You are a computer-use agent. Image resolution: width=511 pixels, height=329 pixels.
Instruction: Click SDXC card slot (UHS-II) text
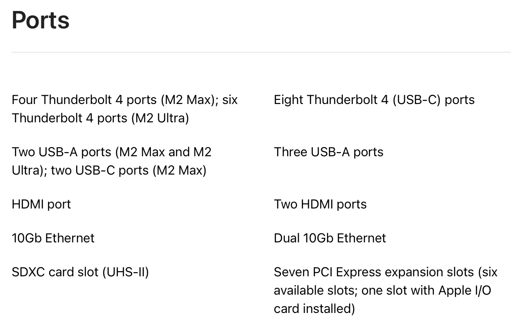pyautogui.click(x=80, y=272)
